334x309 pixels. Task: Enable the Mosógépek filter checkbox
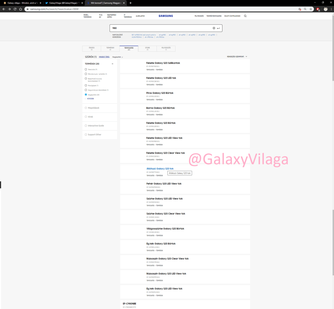pos(86,85)
